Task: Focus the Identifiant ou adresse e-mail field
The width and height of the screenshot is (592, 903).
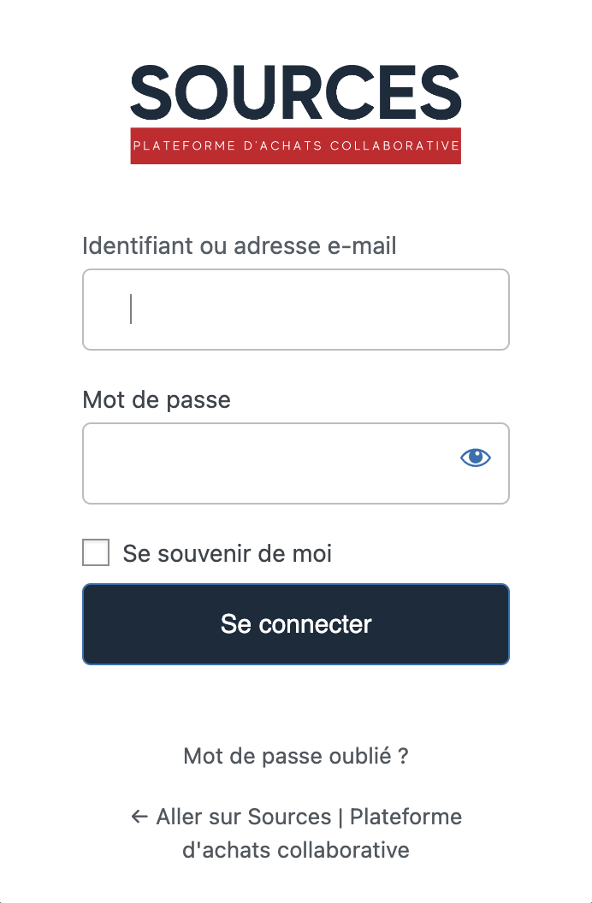Action: (x=295, y=310)
